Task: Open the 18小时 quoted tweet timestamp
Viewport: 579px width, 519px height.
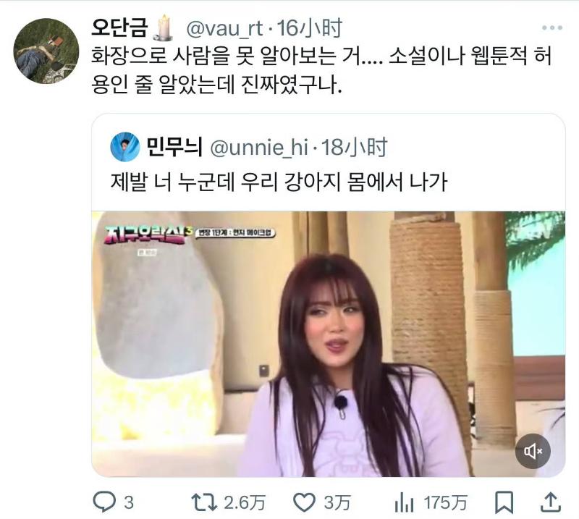Action: coord(354,148)
